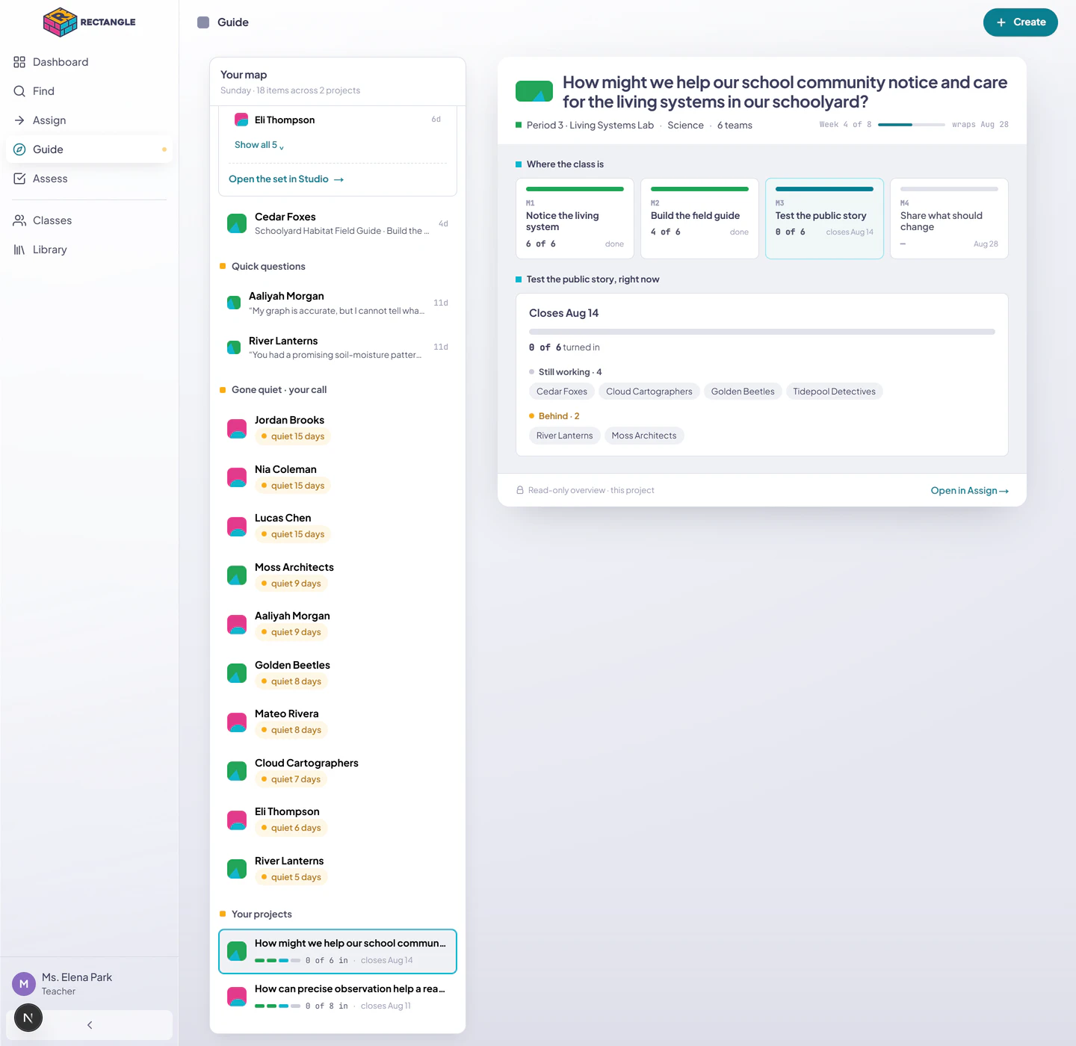Click Cloud Cartographers avatar icon in list
Screen dimensions: 1076x1046
coord(237,771)
